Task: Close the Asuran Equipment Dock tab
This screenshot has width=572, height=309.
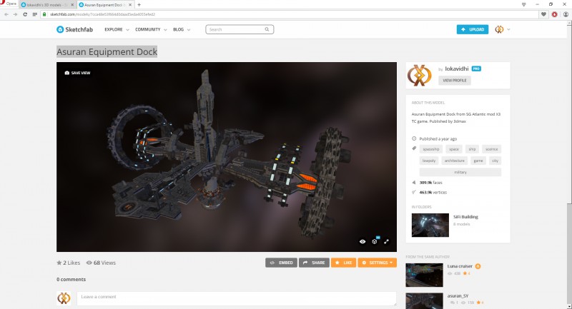Action: click(130, 5)
